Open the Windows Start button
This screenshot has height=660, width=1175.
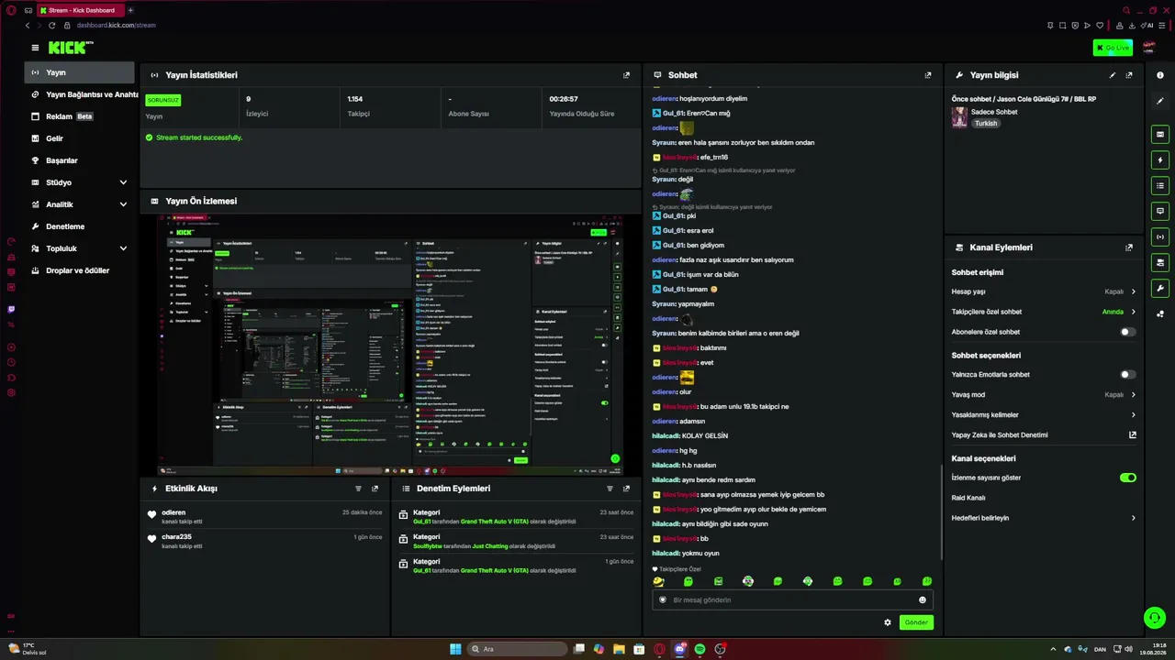(455, 649)
